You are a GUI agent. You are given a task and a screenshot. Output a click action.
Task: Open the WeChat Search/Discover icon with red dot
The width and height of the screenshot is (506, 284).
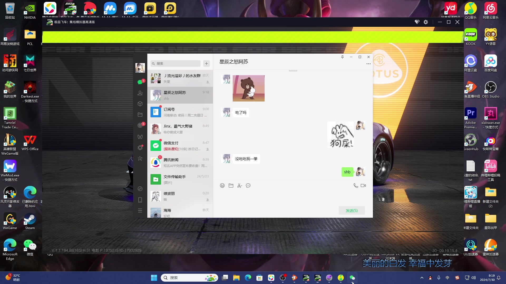140,148
